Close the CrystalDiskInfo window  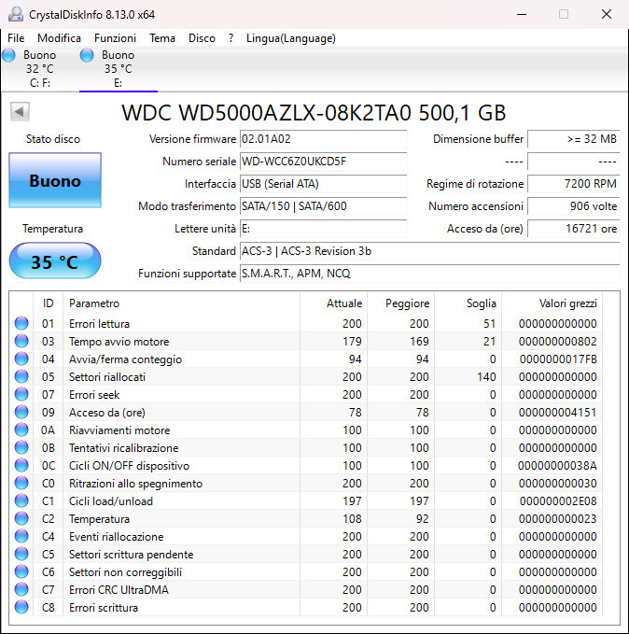coord(607,14)
